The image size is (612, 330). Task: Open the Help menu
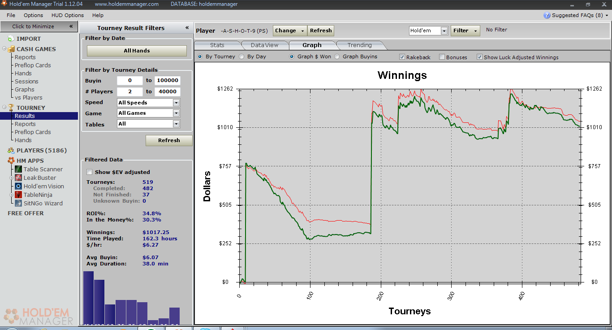coord(98,15)
